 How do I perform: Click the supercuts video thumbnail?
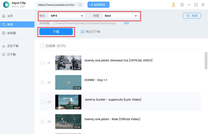click(x=68, y=102)
